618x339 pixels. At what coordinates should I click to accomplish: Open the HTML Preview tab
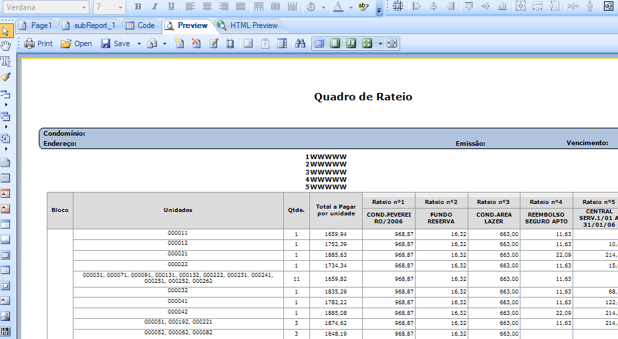point(248,25)
